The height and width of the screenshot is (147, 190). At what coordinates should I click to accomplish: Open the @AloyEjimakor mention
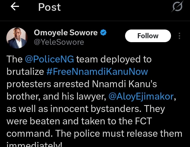(141, 96)
